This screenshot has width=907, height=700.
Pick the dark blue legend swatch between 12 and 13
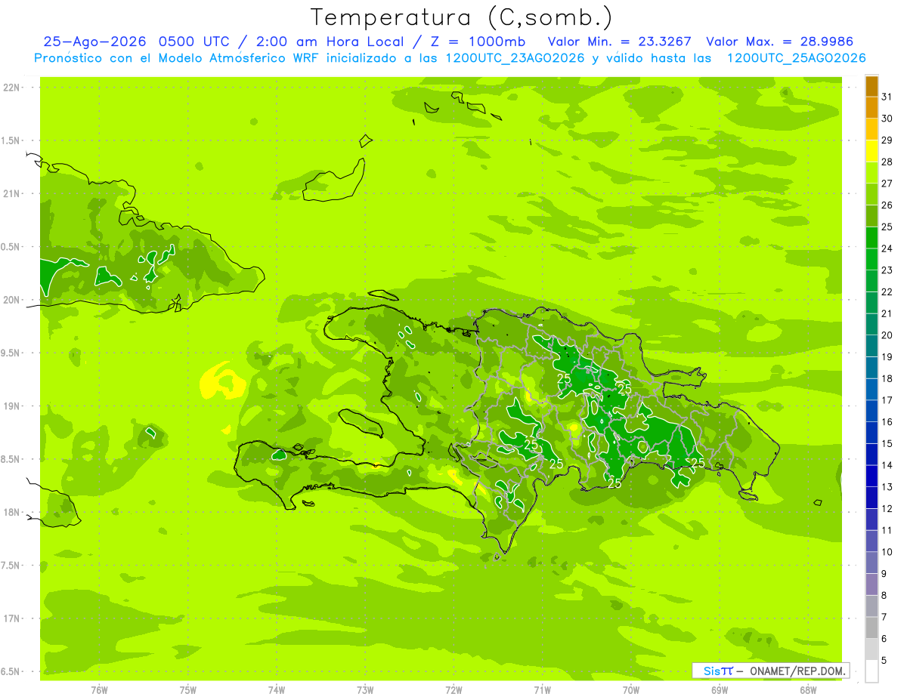[871, 498]
